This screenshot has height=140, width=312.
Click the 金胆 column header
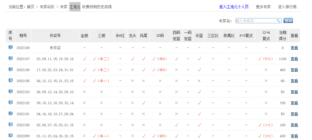pos(84,36)
